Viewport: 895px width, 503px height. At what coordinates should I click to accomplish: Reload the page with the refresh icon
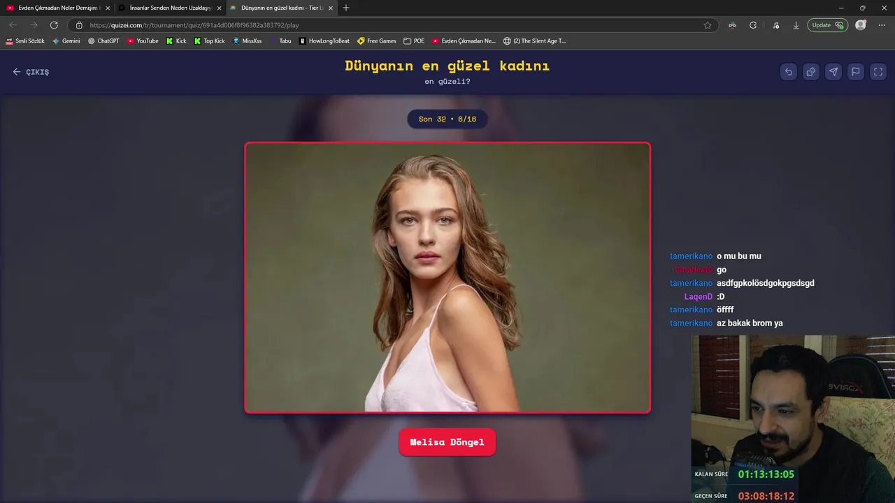[54, 25]
